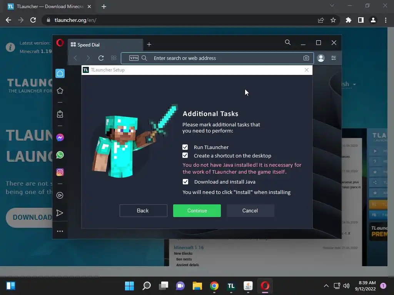Open Messenger in Opera sidebar
Image resolution: width=394 pixels, height=295 pixels.
pos(60,138)
